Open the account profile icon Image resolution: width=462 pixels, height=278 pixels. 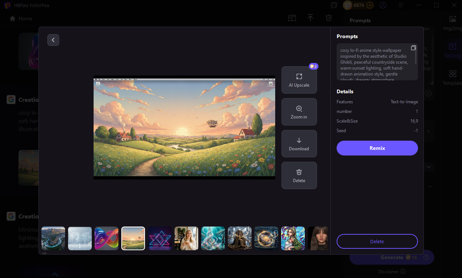click(x=383, y=5)
